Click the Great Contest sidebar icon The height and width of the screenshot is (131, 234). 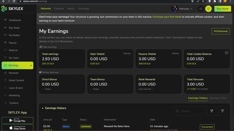click(x=5, y=80)
